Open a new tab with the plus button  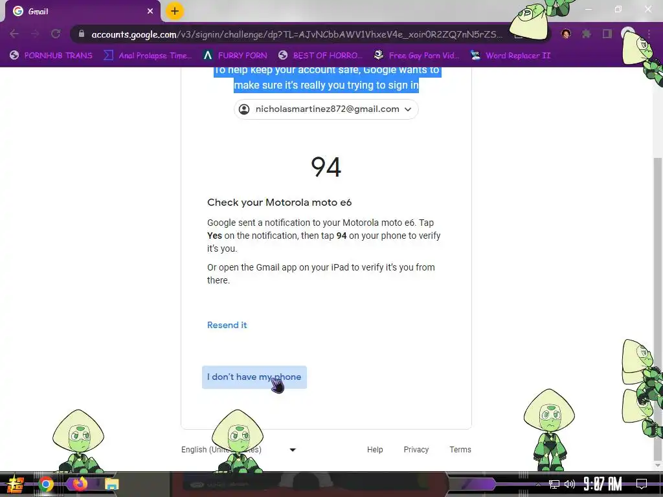(x=175, y=11)
